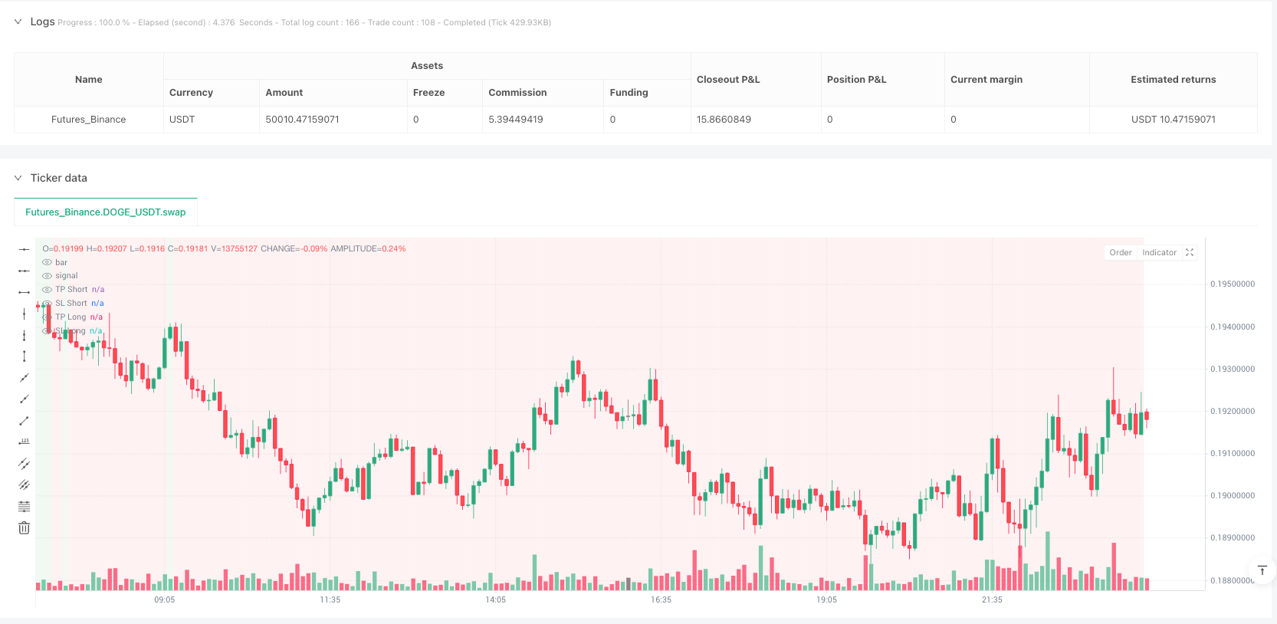
Task: Toggle visibility of TP Short line
Action: pos(48,290)
